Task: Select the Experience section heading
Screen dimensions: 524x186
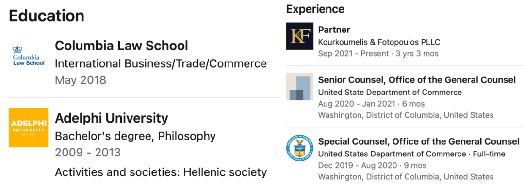Action: tap(315, 9)
